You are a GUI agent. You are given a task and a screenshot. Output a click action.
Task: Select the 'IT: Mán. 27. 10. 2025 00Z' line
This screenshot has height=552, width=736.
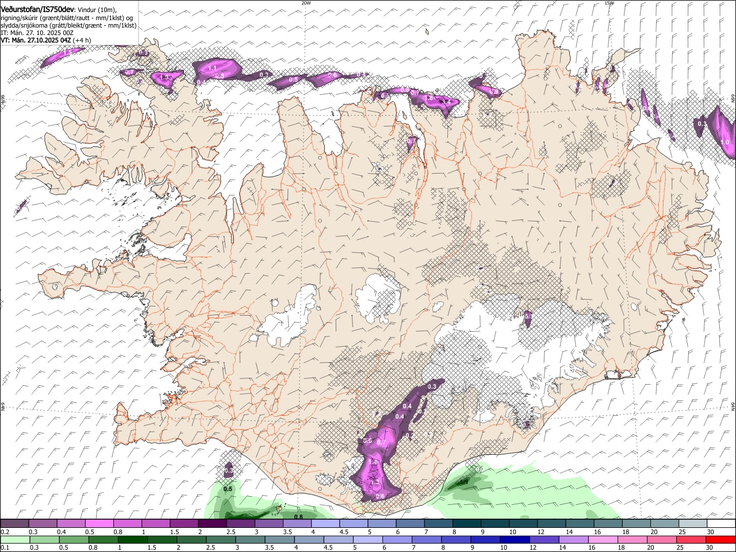click(x=37, y=33)
